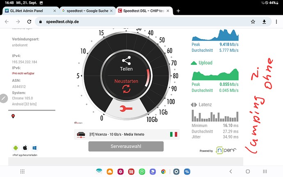This screenshot has height=177, width=283.
Task: Click the grey pencil edit icon
Action: click(x=3, y=98)
